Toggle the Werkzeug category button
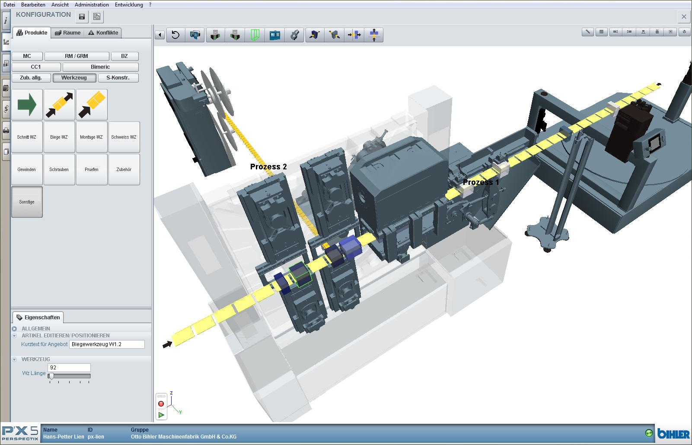 pyautogui.click(x=74, y=78)
